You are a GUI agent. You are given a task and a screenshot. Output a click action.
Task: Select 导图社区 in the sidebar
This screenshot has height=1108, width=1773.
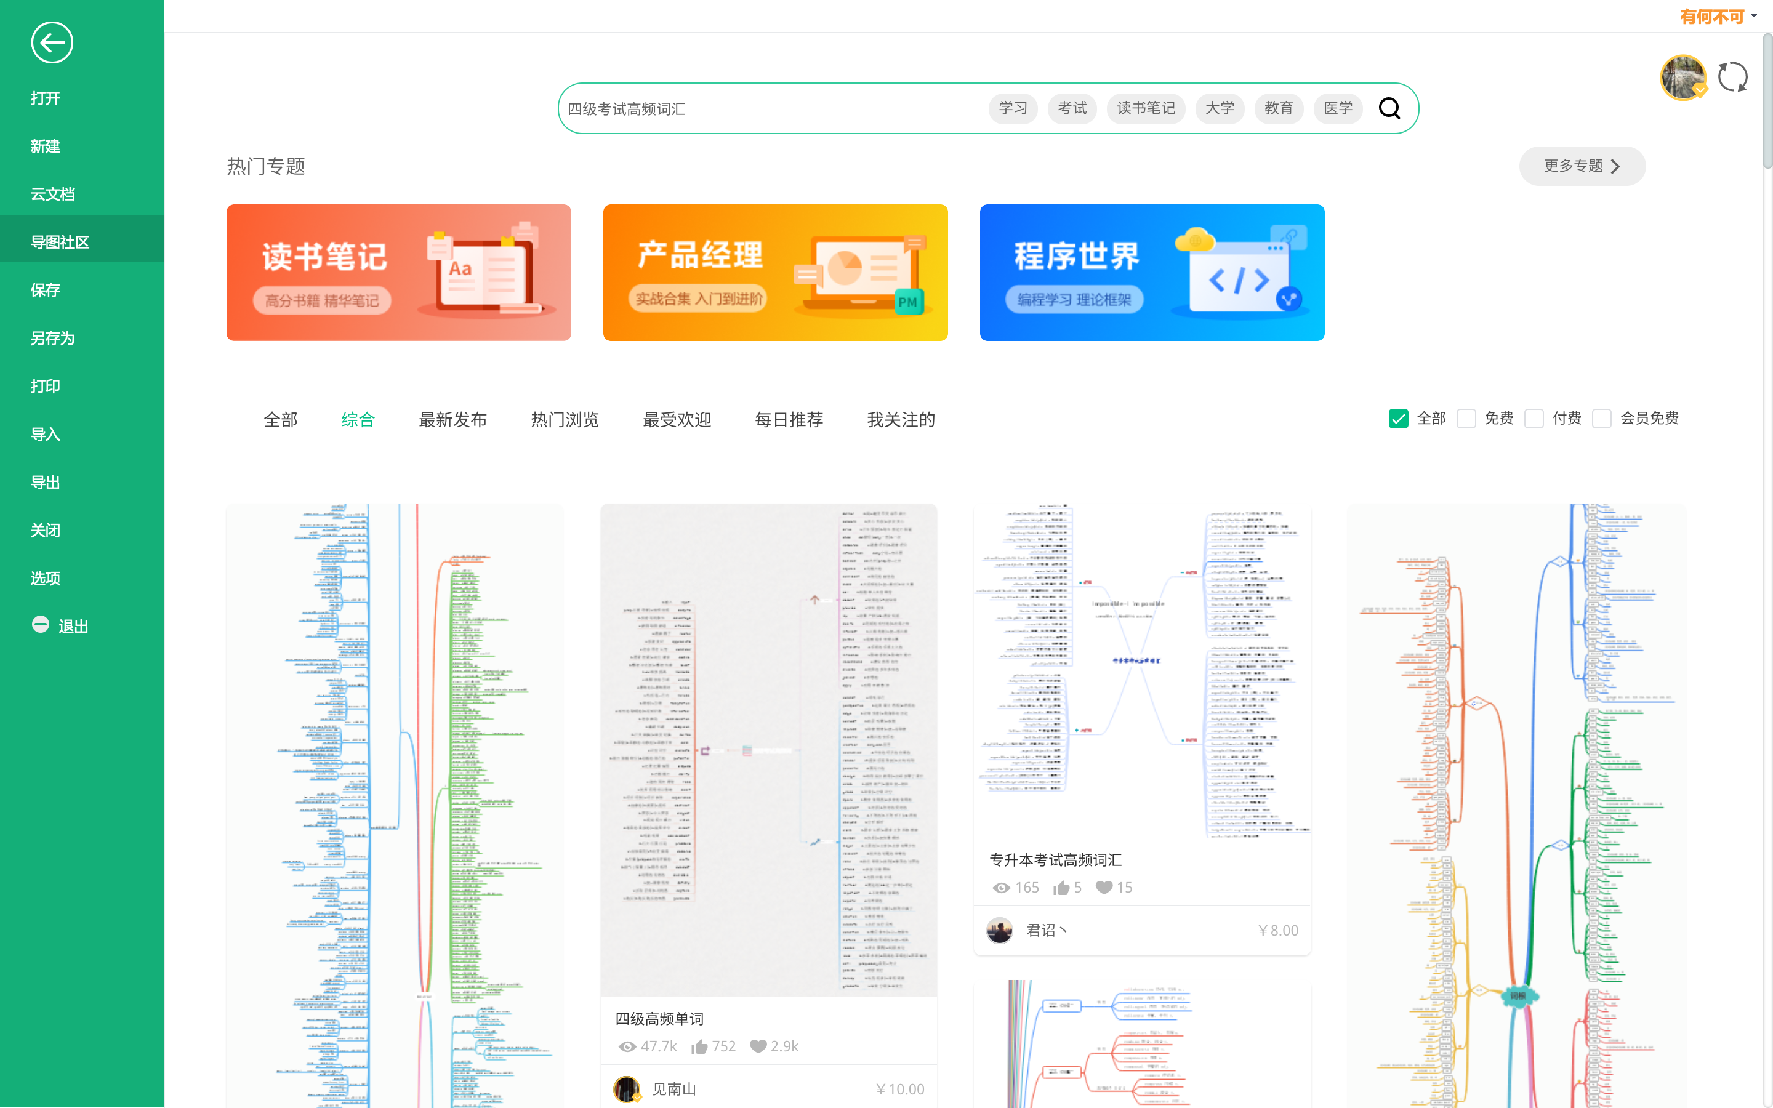(60, 242)
